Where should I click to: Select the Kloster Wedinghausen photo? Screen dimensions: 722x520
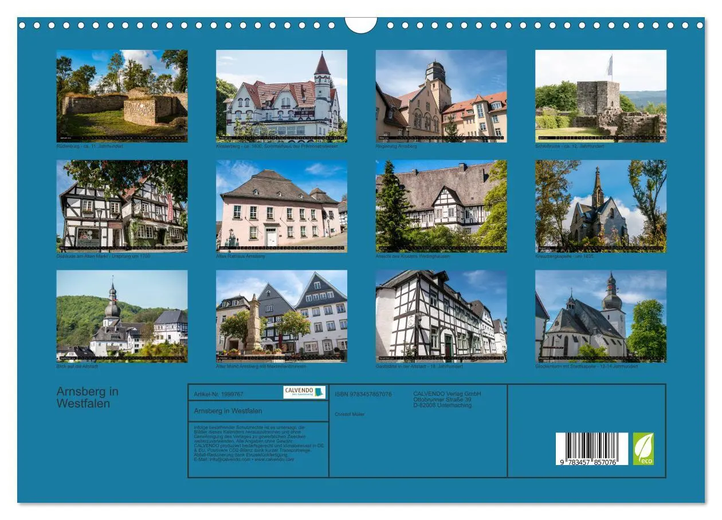pyautogui.click(x=441, y=206)
